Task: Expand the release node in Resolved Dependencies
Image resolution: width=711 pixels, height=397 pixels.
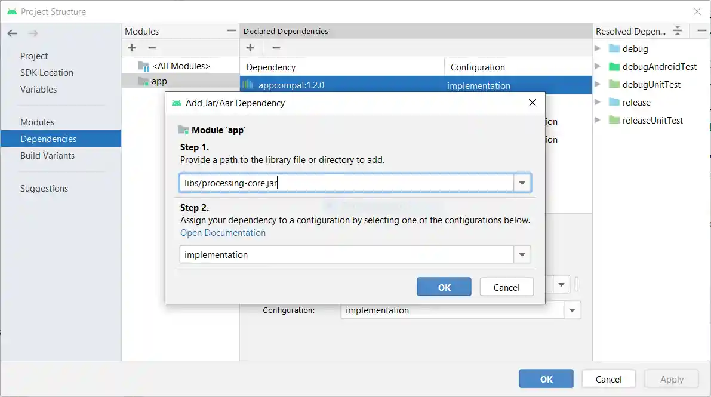Action: [598, 102]
